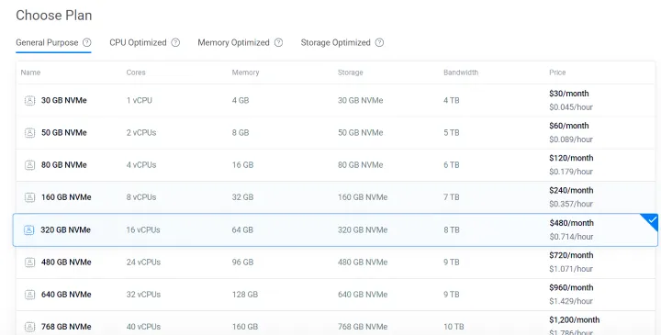
Task: Click the server icon for 30 GB NVMe plan
Action: [29, 100]
